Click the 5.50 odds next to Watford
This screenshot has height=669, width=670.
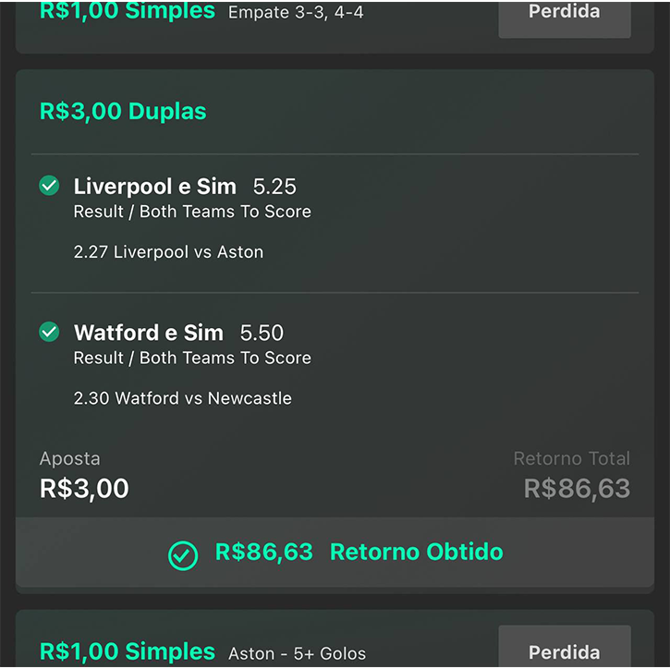click(x=262, y=333)
